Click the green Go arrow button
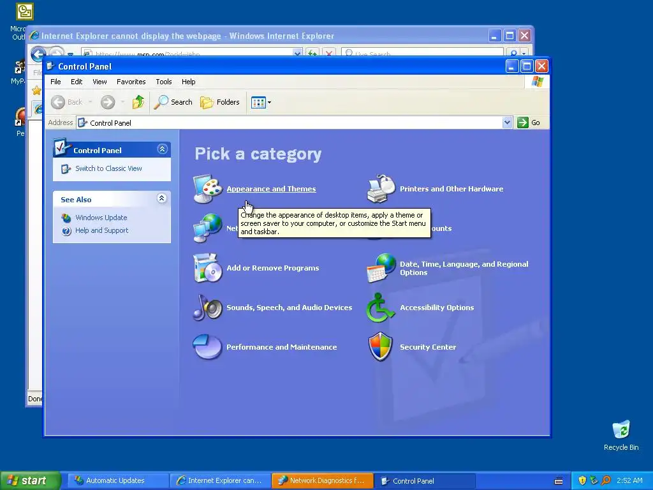The image size is (653, 490). (x=523, y=122)
